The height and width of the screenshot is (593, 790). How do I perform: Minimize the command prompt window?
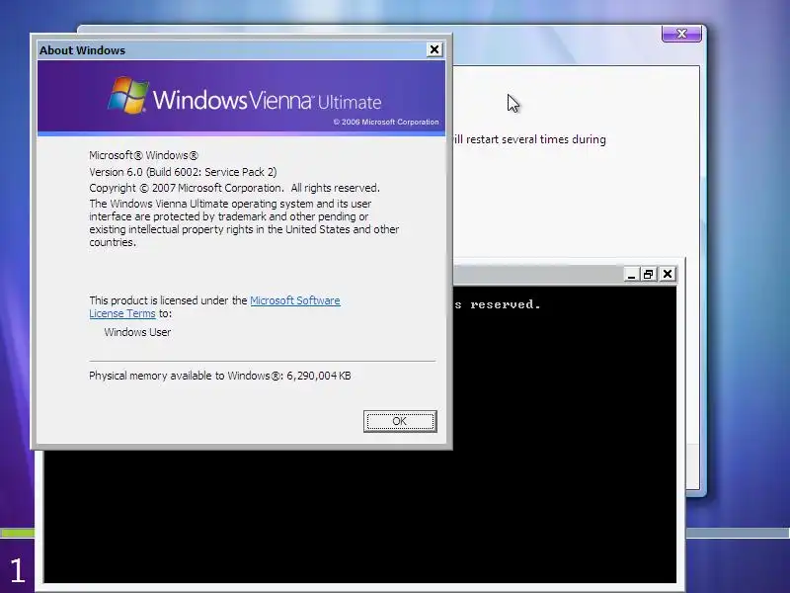point(631,275)
